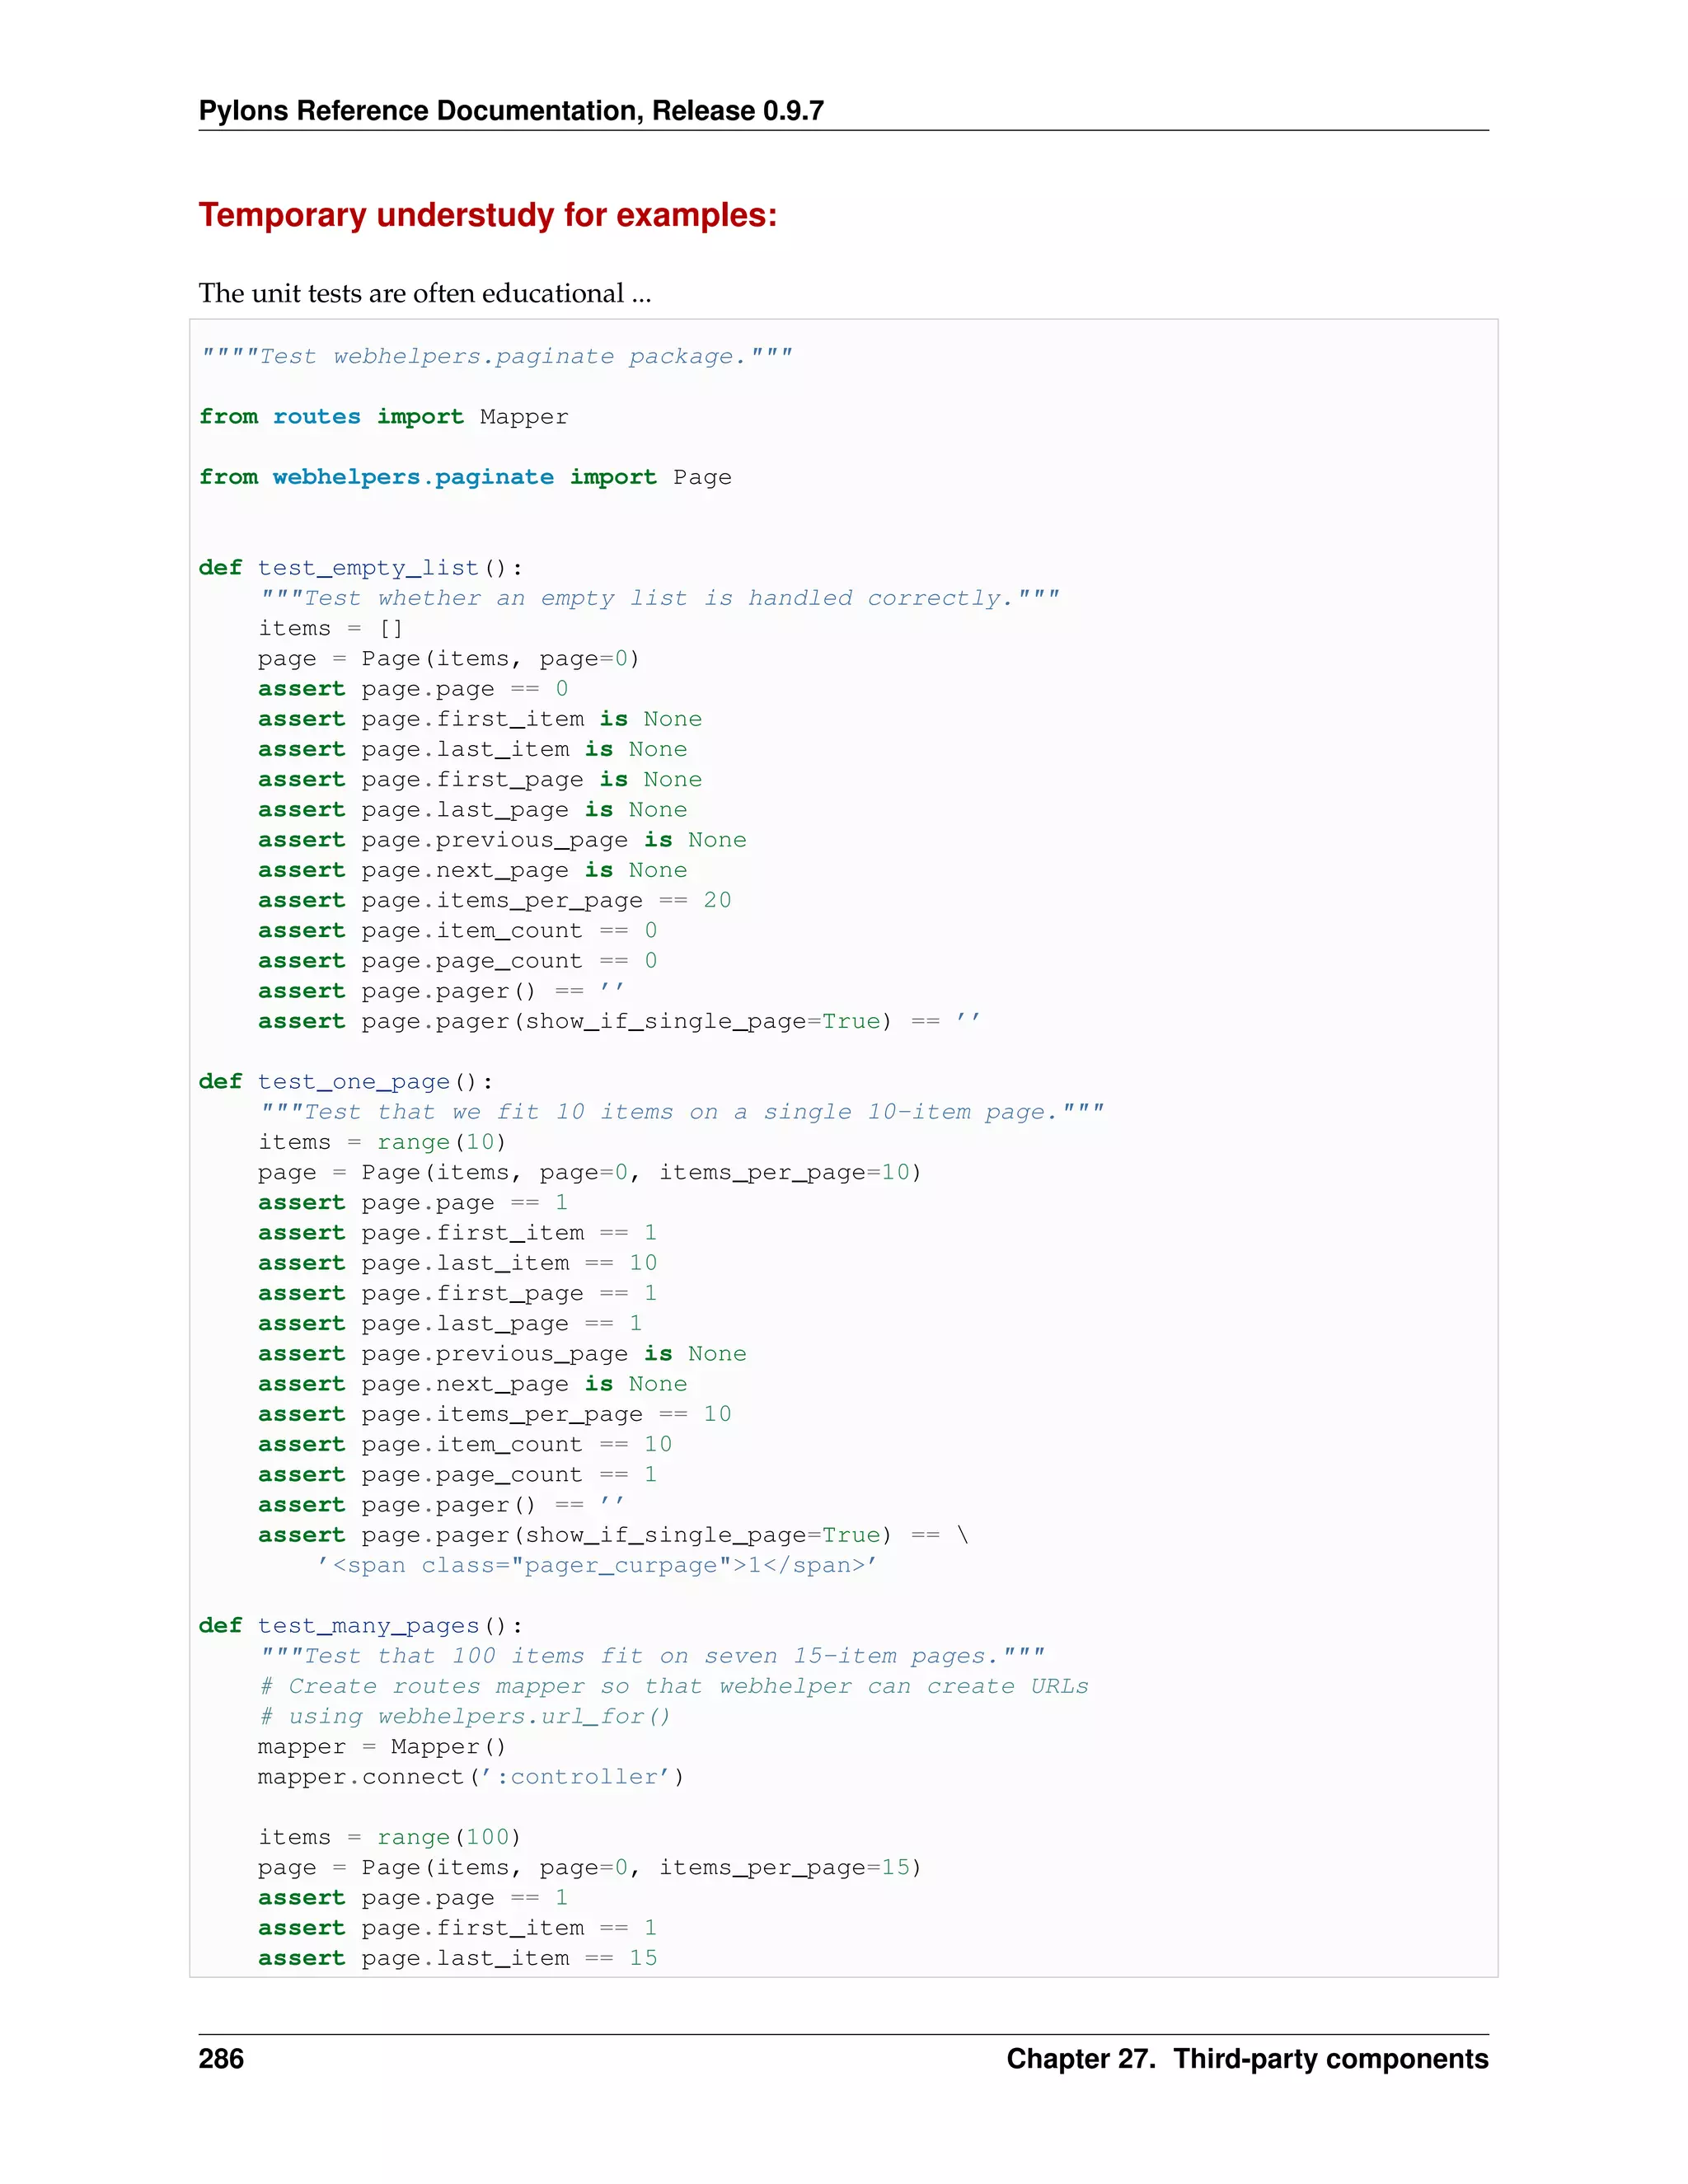Click 'assert page.first_page is None'
The image size is (1688, 2184).
480,779
